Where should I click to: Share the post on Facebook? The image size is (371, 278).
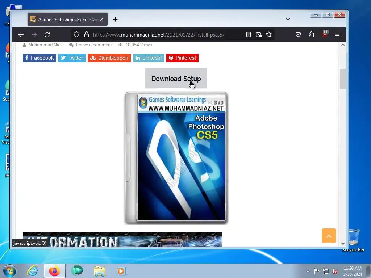tap(39, 58)
